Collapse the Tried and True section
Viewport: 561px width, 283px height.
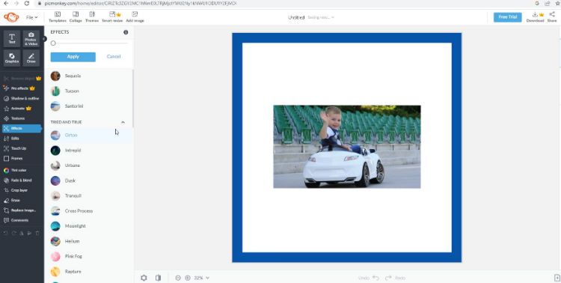point(123,122)
